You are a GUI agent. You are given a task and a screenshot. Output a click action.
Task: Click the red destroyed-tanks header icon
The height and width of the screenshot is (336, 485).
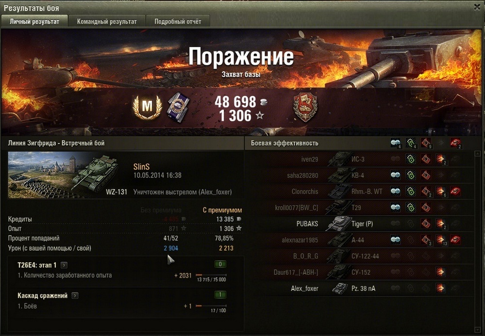coord(455,143)
